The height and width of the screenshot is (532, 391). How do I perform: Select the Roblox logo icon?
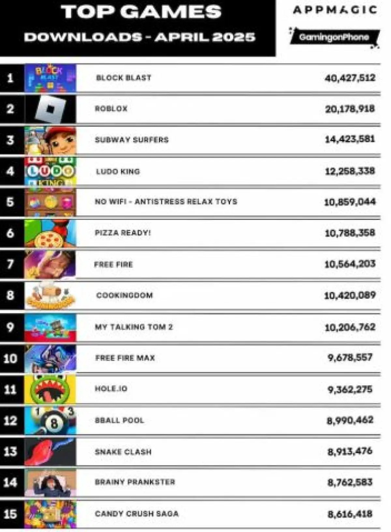coord(50,109)
